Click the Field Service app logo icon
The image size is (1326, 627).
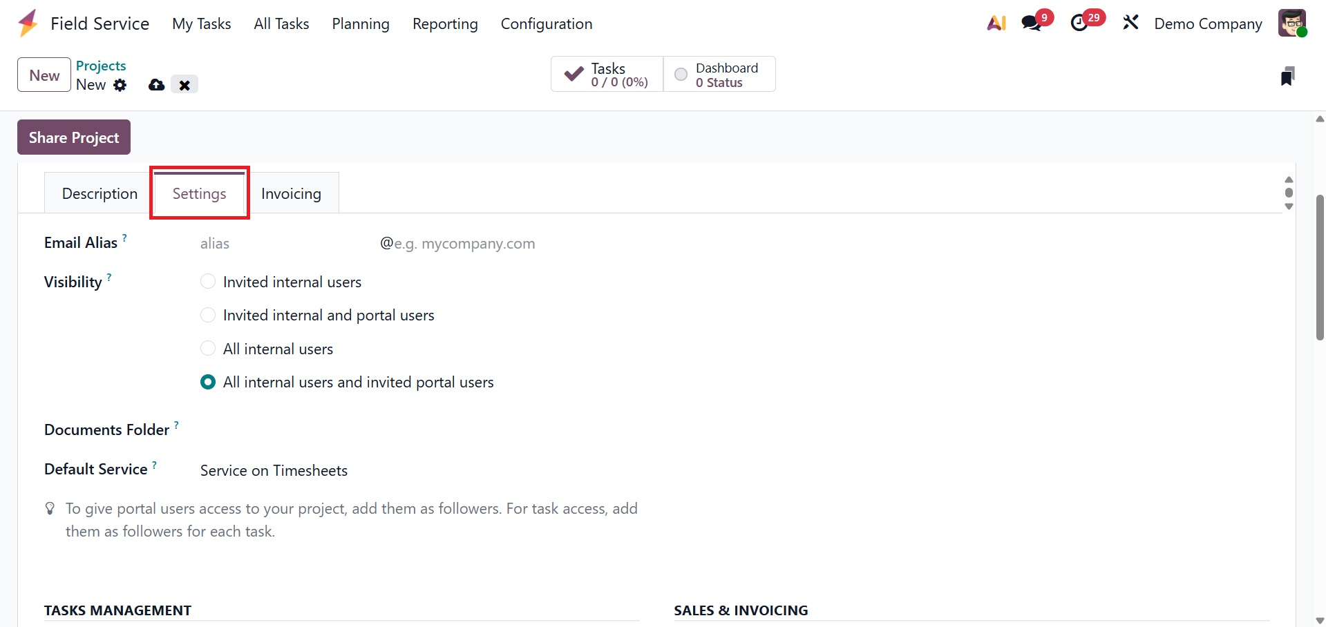pos(28,23)
